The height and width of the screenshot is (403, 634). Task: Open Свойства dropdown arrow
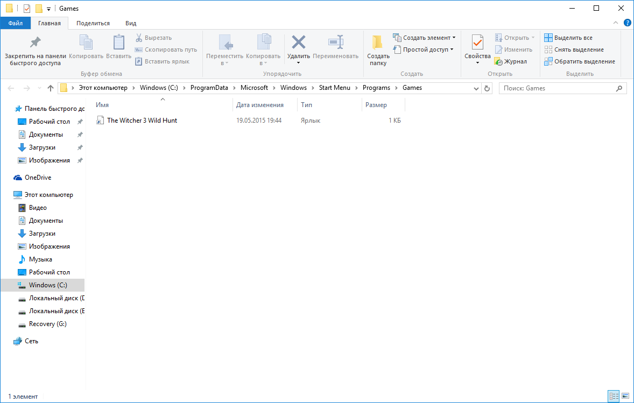(x=477, y=62)
